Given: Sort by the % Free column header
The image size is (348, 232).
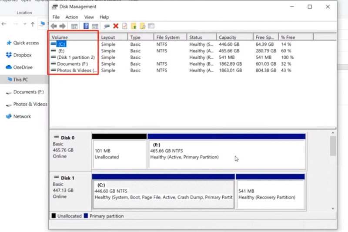Looking at the screenshot, I should (x=296, y=37).
